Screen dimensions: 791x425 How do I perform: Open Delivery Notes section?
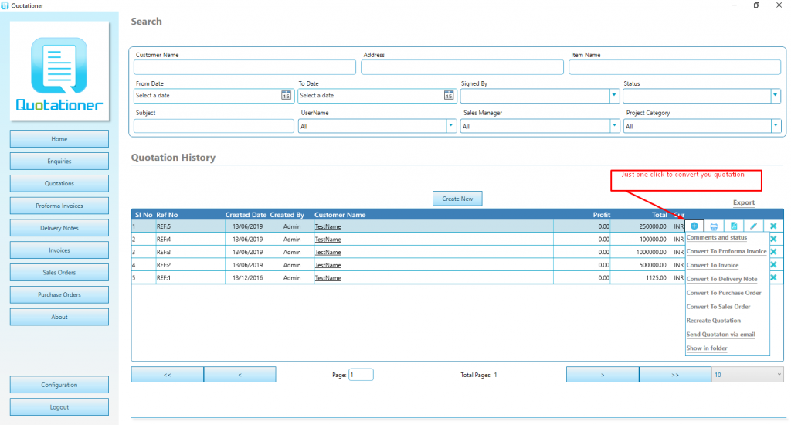[59, 228]
